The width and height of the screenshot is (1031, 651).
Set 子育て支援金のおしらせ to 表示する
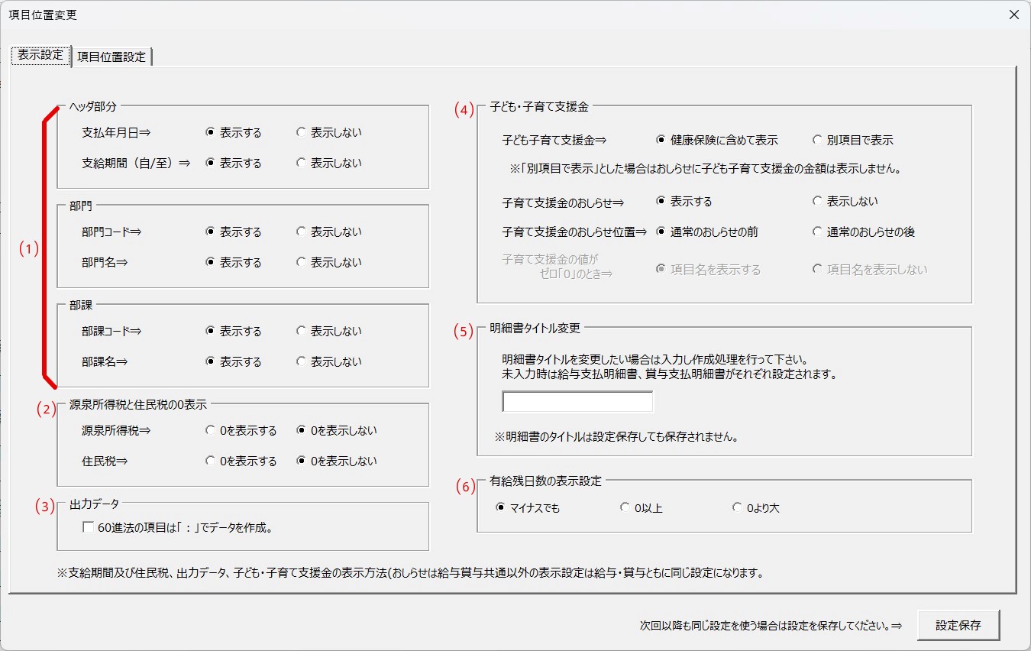(684, 201)
